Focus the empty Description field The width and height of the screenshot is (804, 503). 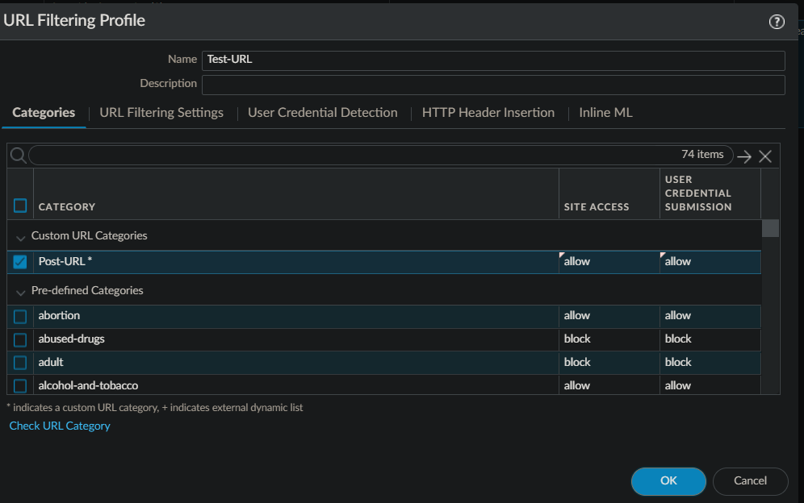pos(493,85)
